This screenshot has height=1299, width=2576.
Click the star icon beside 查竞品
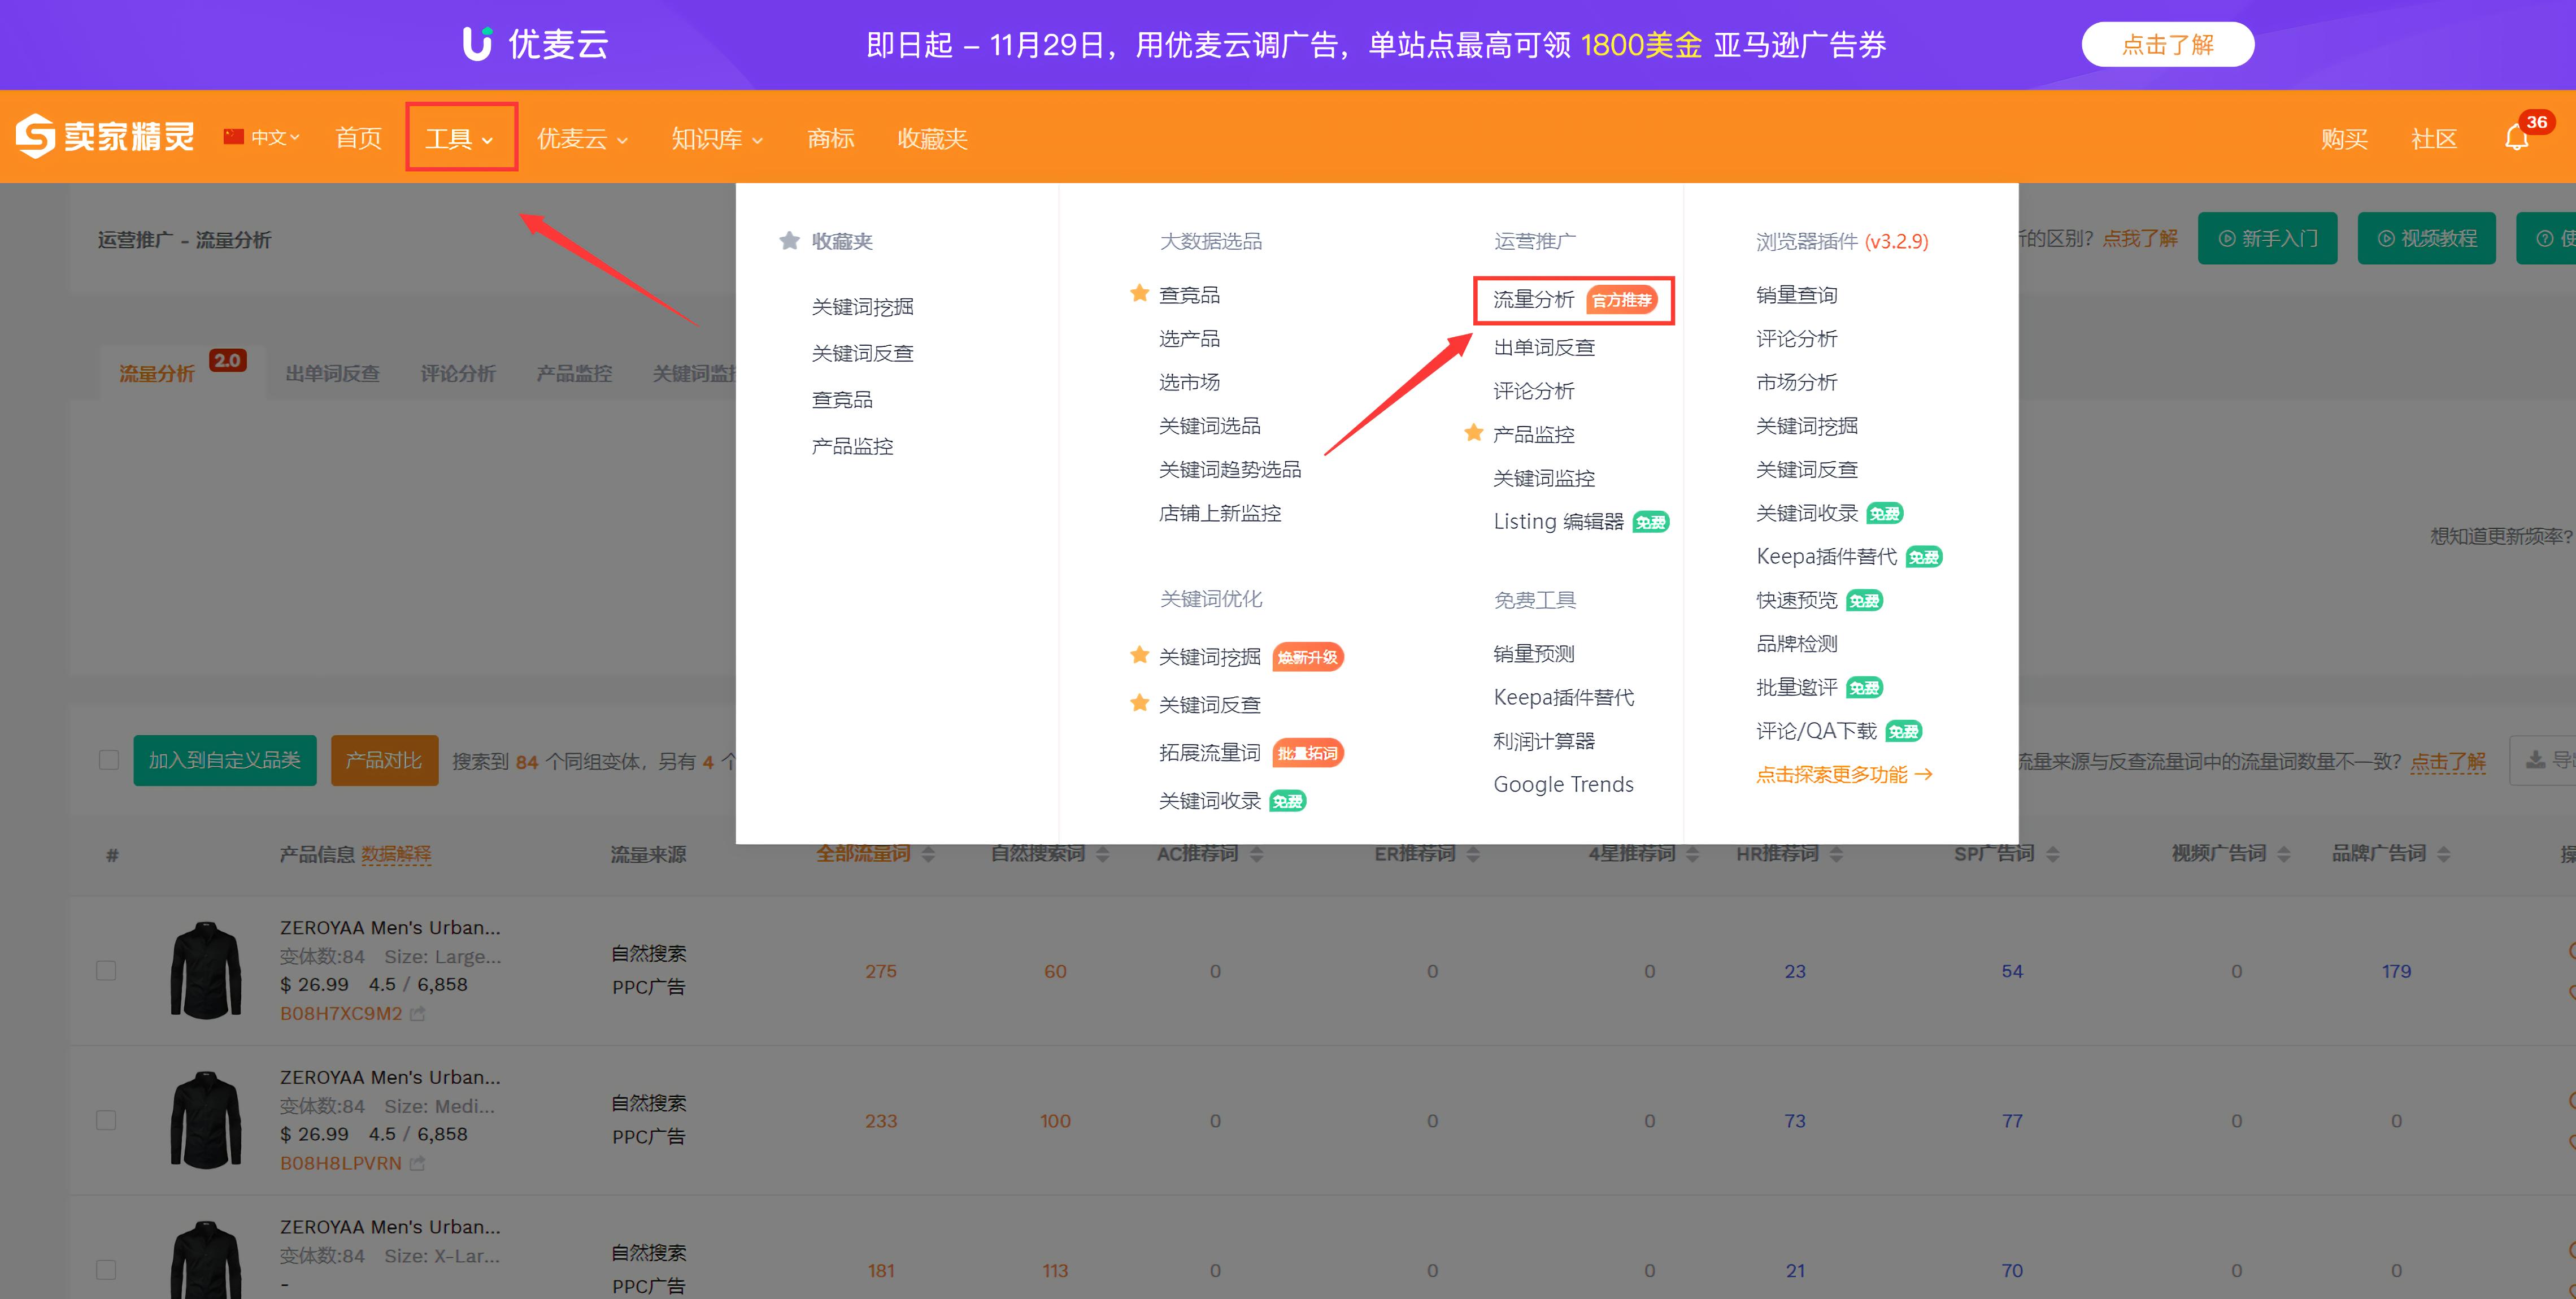coord(1139,293)
